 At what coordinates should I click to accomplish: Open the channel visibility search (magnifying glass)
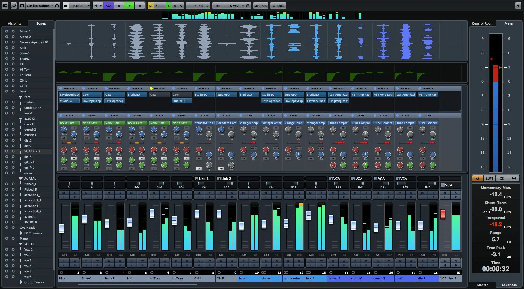coord(14,5)
